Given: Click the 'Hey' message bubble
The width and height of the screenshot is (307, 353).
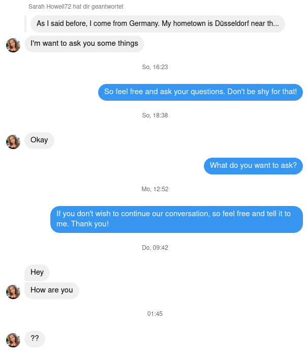Looking at the screenshot, I should [x=37, y=273].
